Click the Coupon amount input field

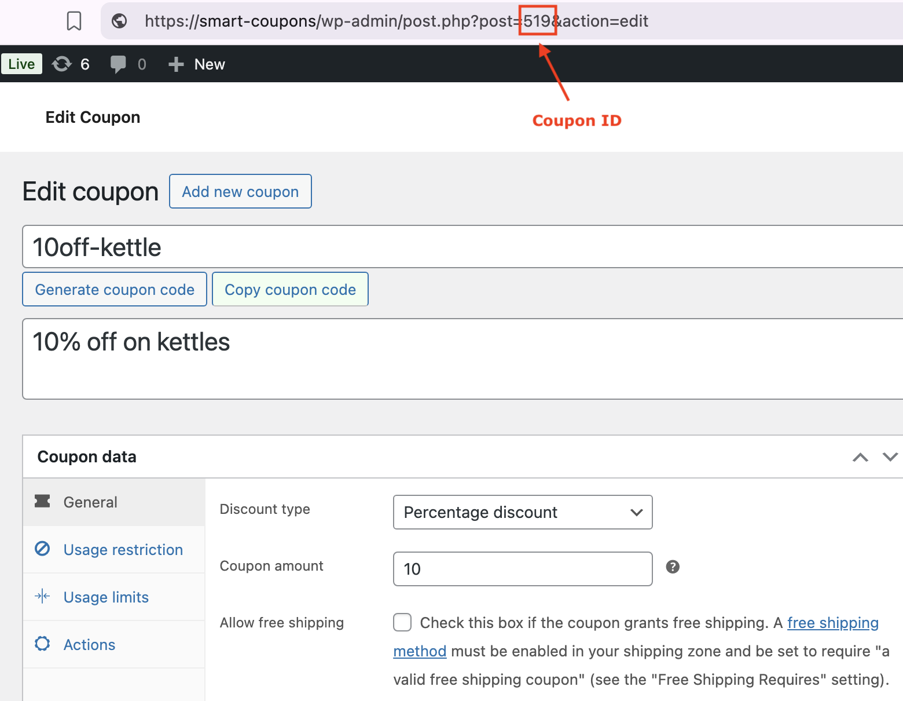point(522,569)
